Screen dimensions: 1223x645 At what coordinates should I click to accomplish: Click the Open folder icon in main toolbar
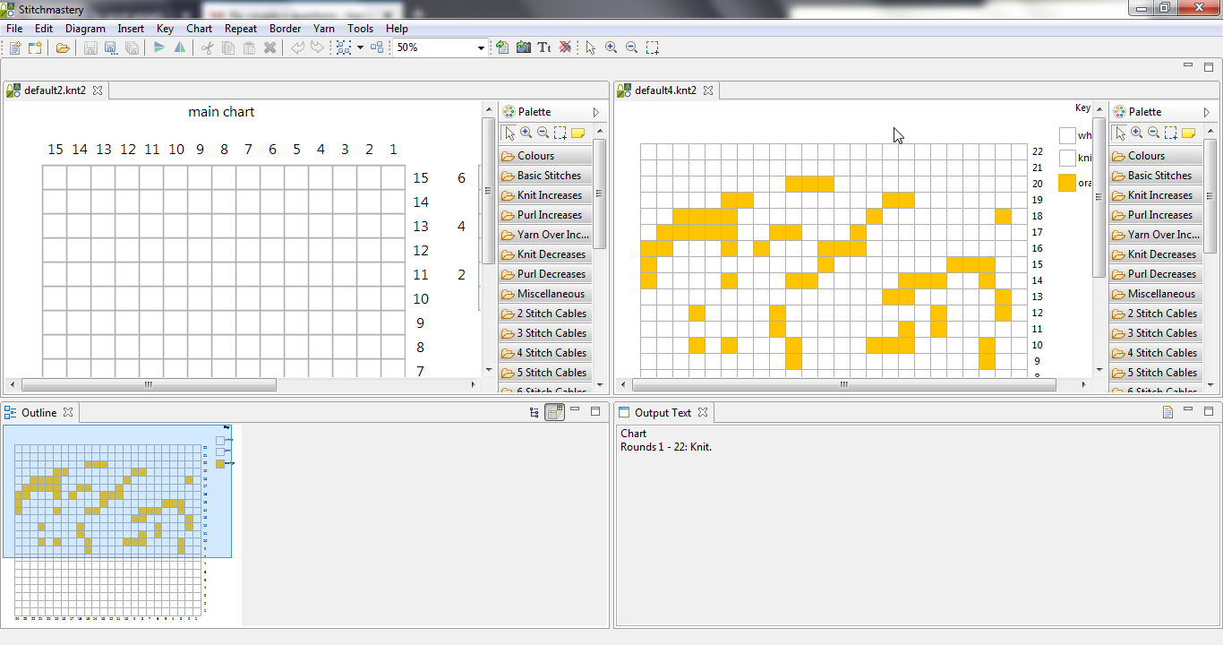pos(63,47)
